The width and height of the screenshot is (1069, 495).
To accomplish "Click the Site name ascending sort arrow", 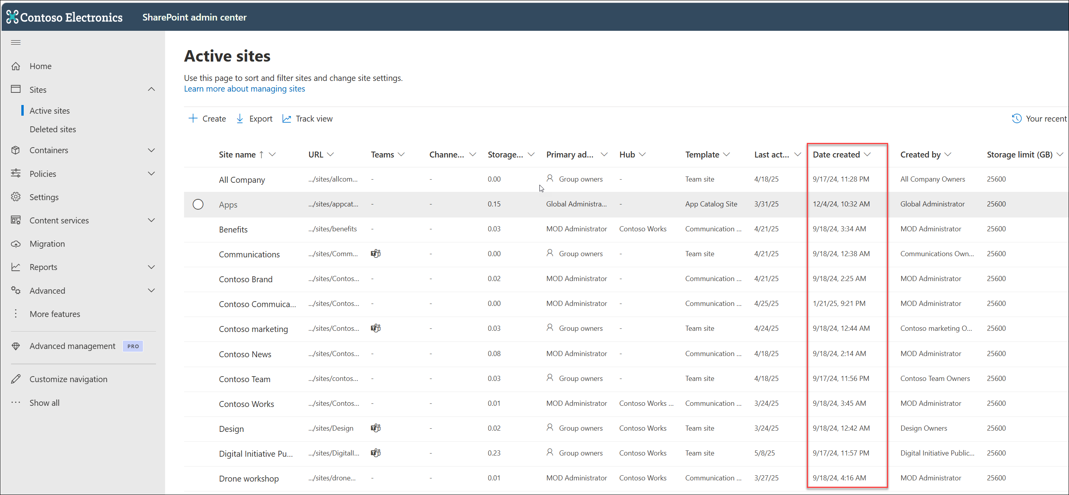I will 261,154.
